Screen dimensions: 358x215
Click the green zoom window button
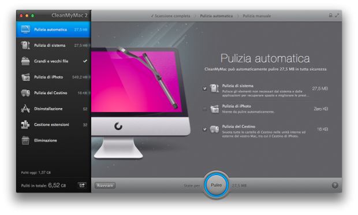point(32,16)
